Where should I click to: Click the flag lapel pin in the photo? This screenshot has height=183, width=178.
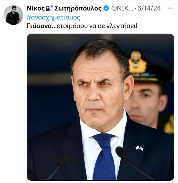click(x=139, y=148)
